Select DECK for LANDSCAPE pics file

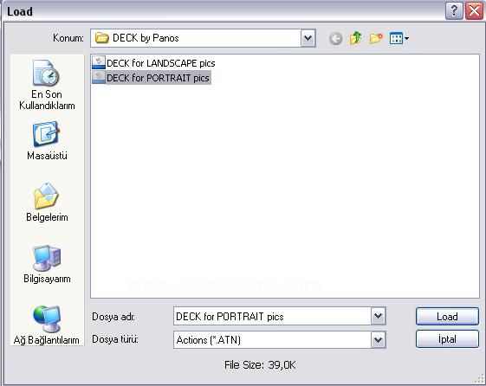[153, 63]
